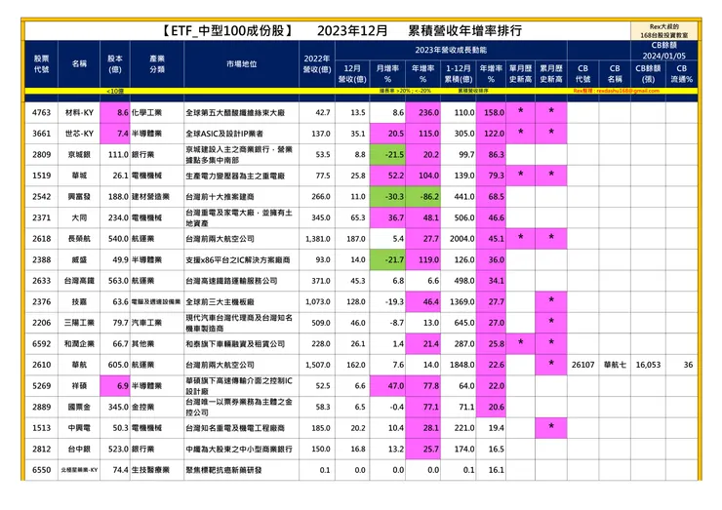The image size is (722, 510).
Task: Select the 三陽工業 name cell
Action: (x=79, y=323)
